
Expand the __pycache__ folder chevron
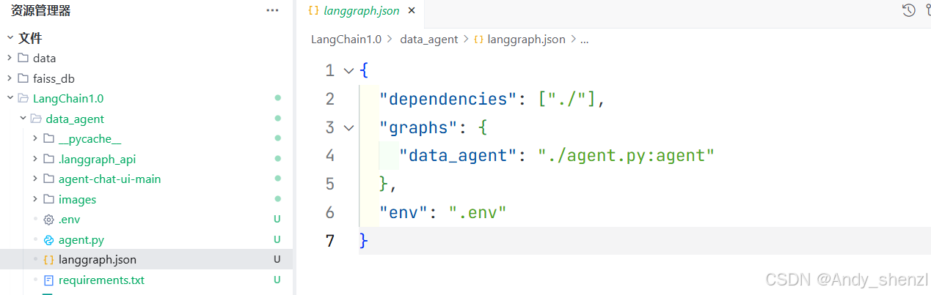click(x=35, y=138)
